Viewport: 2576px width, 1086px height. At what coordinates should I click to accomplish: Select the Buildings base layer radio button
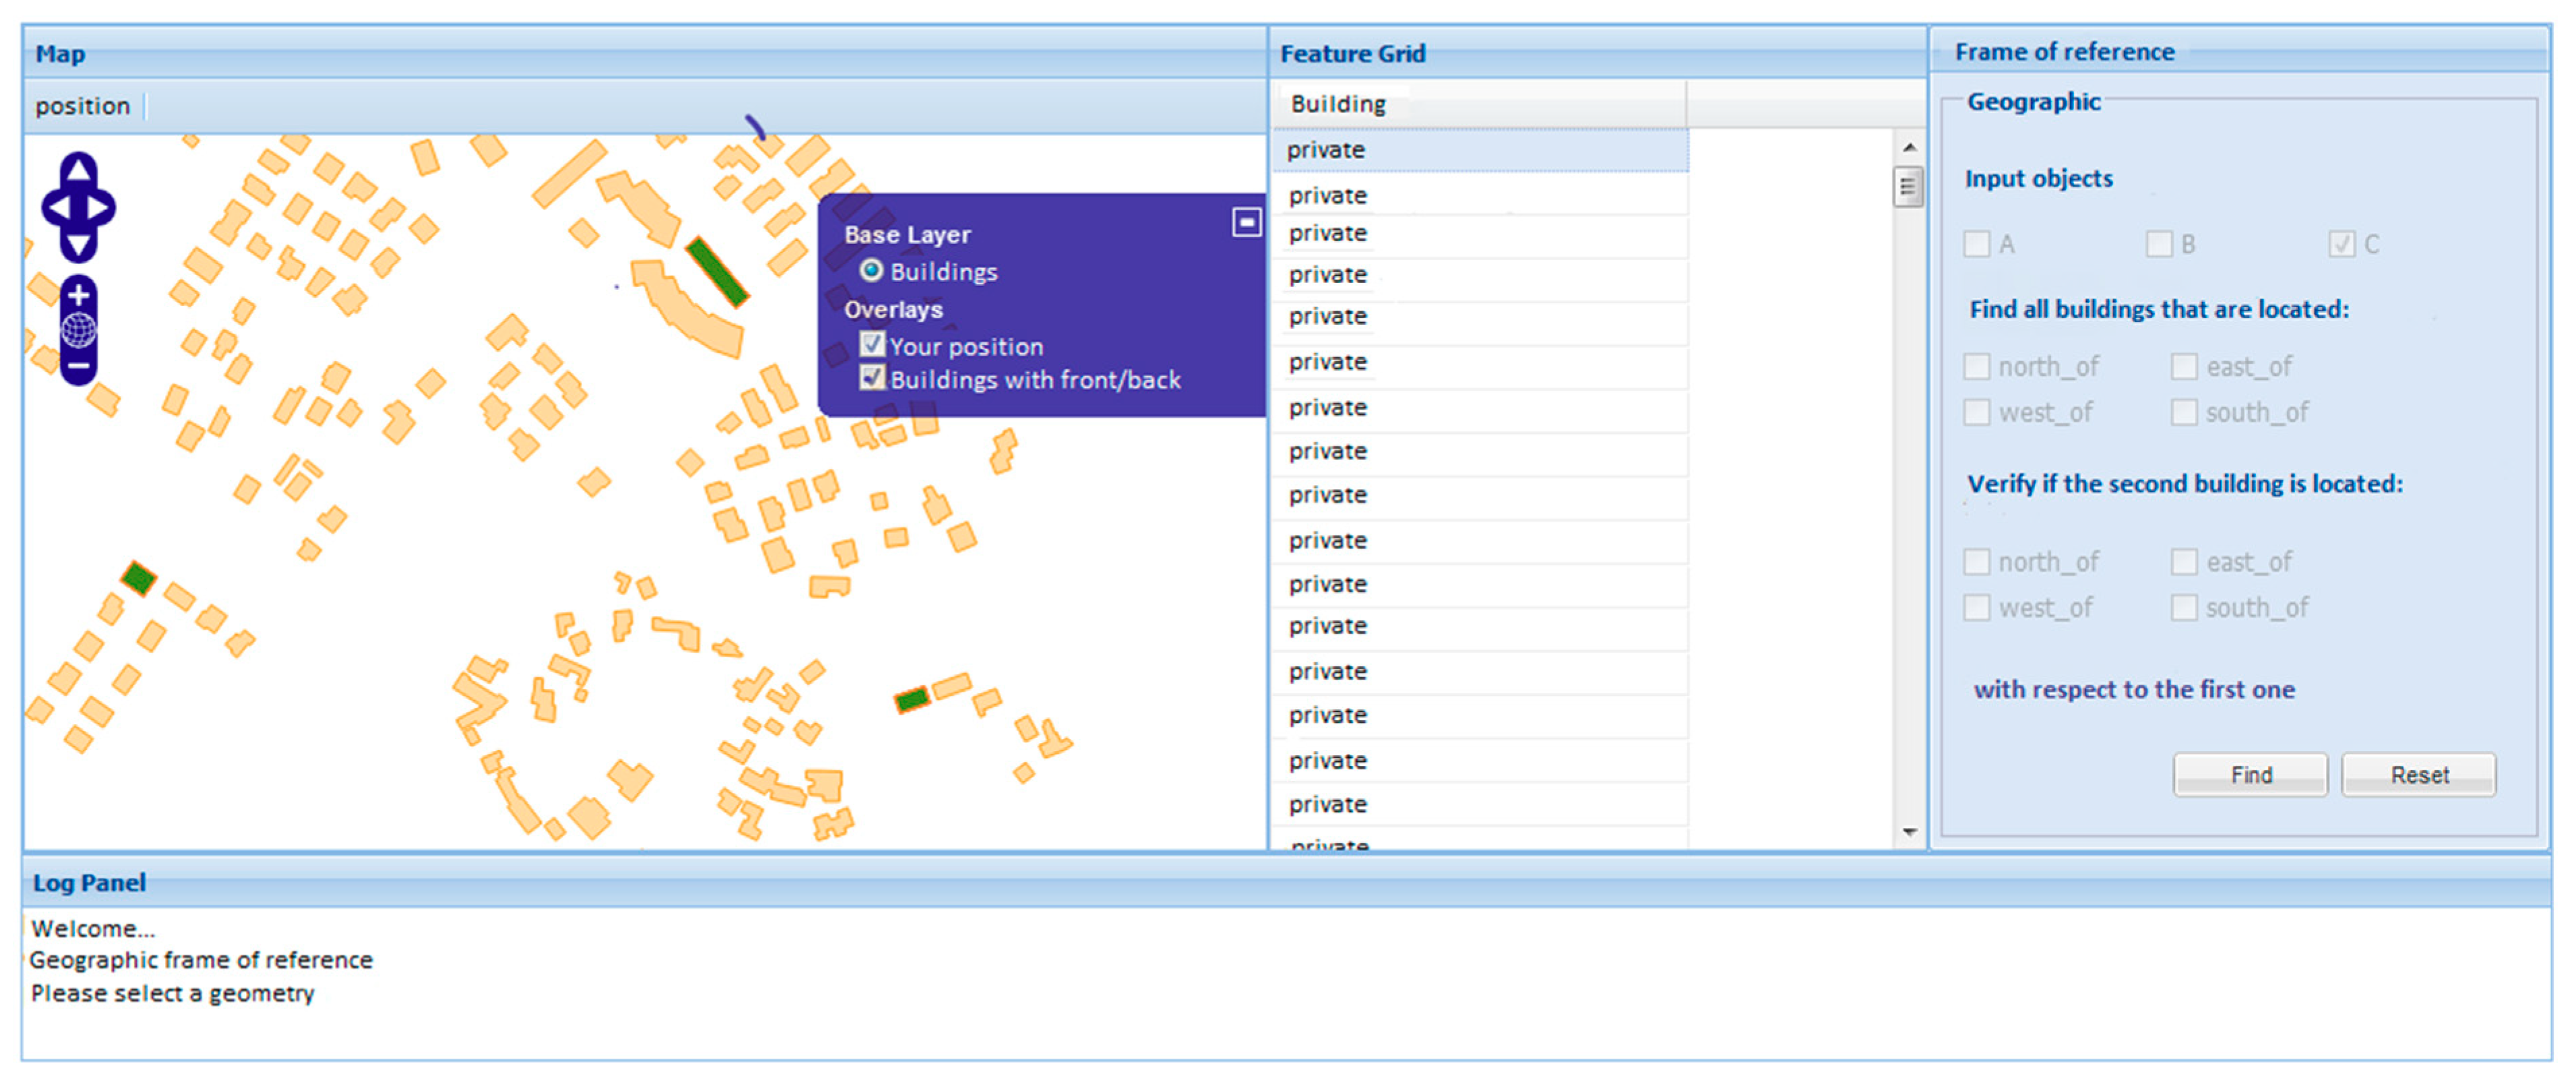(871, 271)
